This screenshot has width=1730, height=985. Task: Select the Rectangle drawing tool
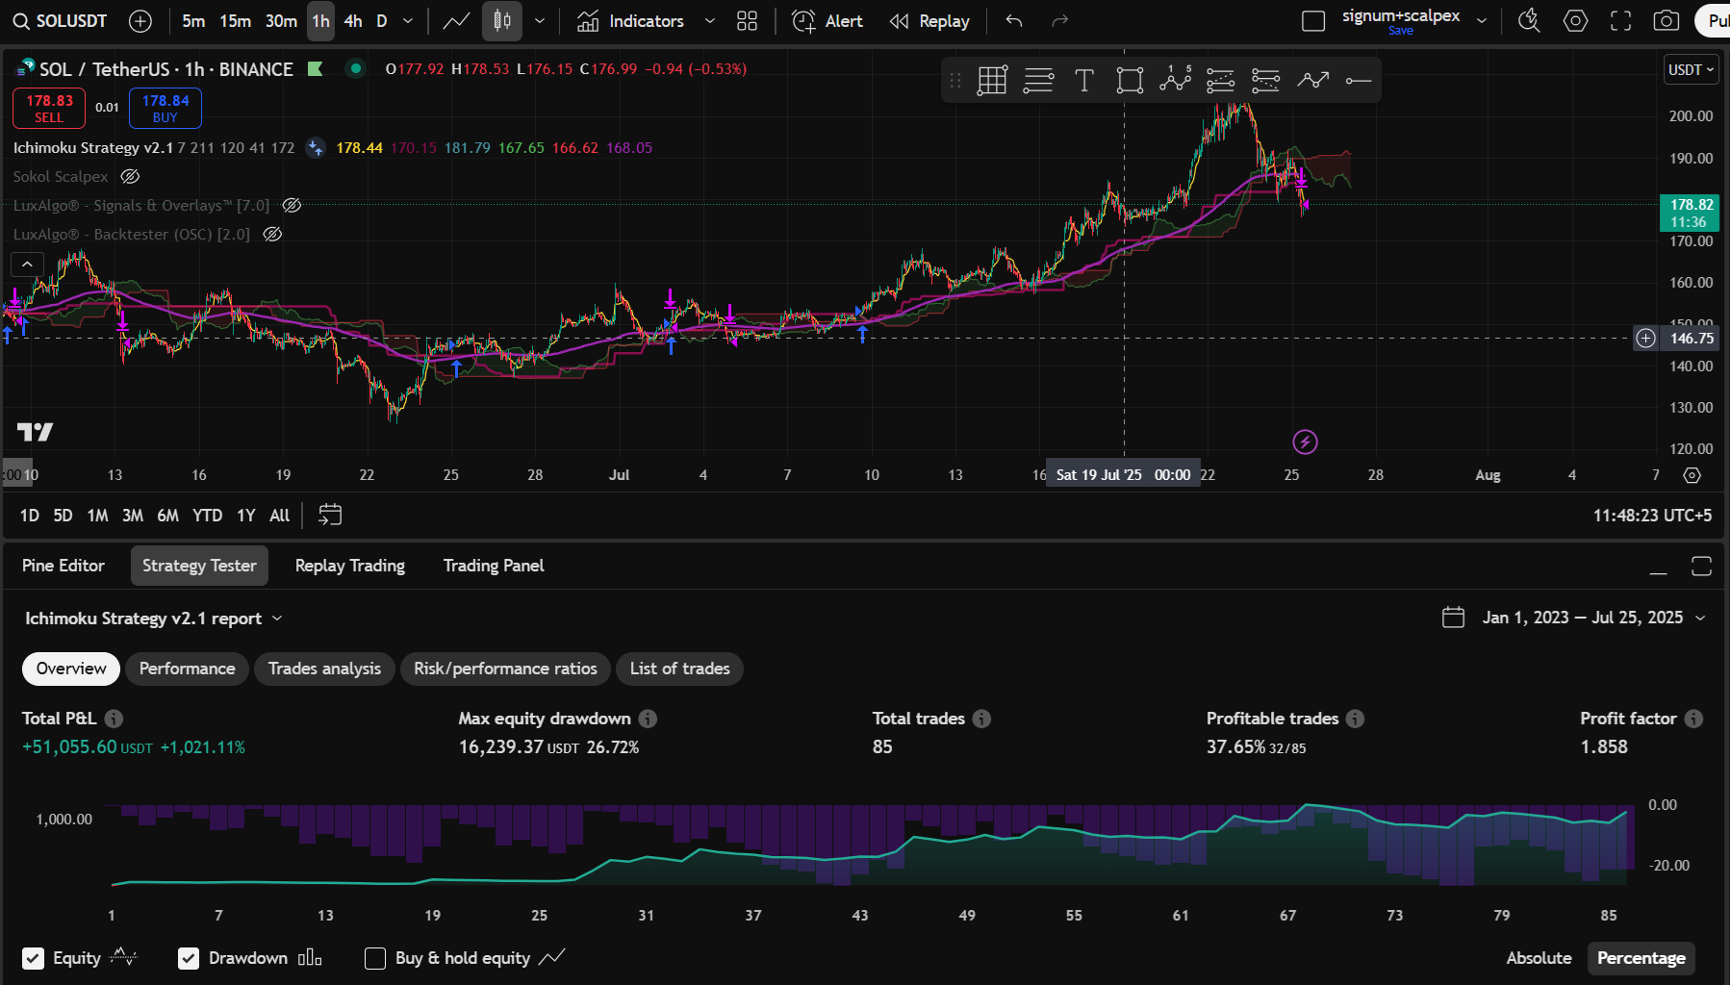(1130, 81)
